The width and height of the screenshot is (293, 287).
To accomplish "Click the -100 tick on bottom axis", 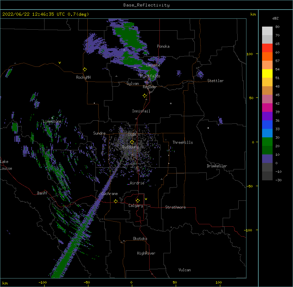I will [42, 282].
